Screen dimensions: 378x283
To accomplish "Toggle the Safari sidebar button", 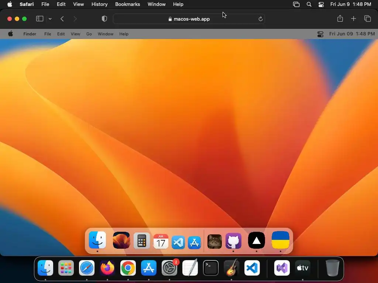I will (x=39, y=19).
